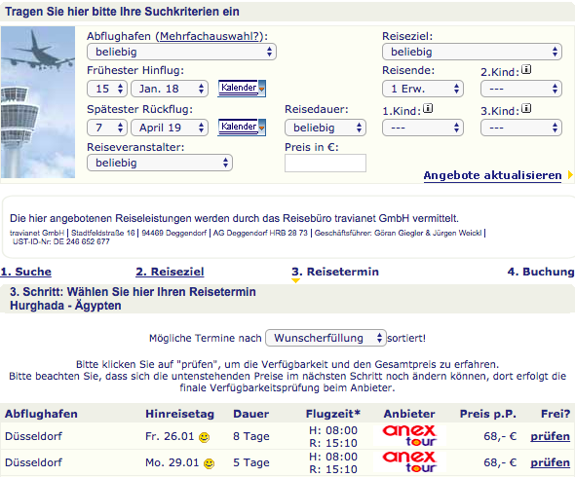Select the Reisende 1 Erw. dropdown
The height and width of the screenshot is (477, 575).
click(423, 89)
